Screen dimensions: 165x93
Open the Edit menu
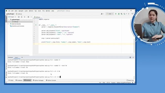12,11
